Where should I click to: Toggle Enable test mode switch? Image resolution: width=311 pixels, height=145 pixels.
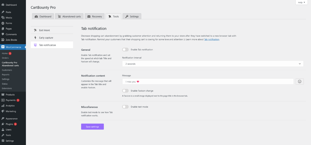125,107
